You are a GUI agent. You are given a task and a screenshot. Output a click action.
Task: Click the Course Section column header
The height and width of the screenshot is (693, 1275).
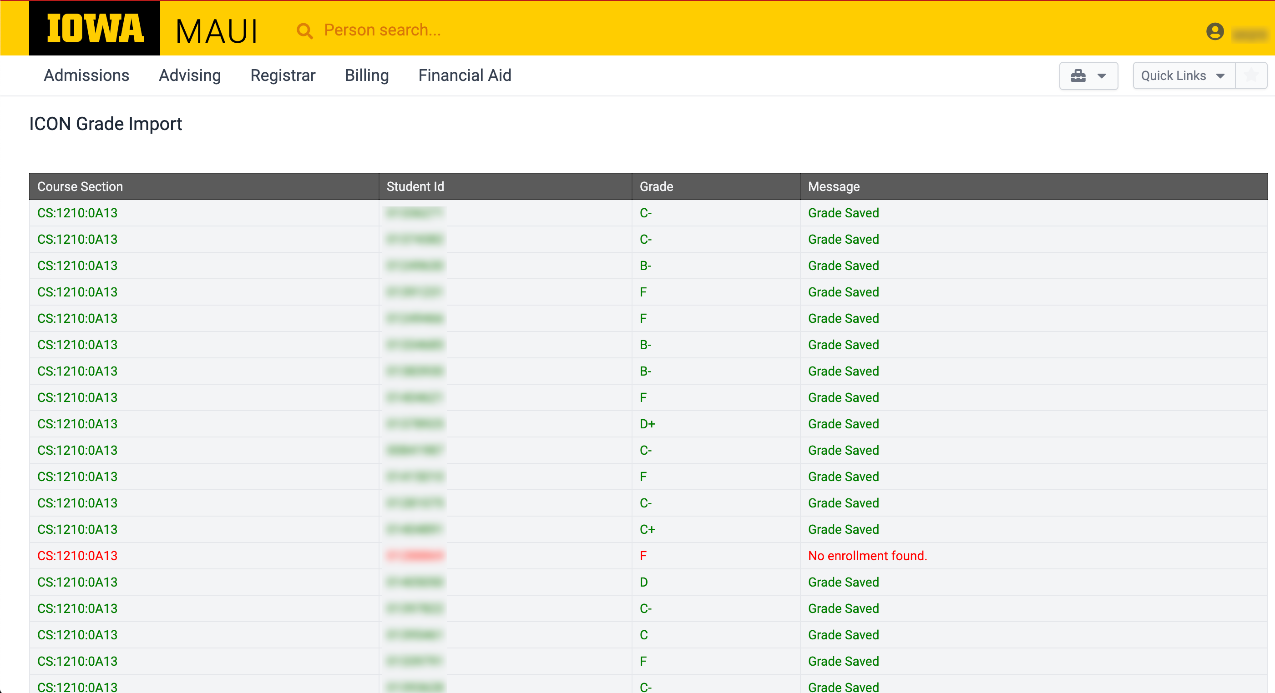click(80, 186)
